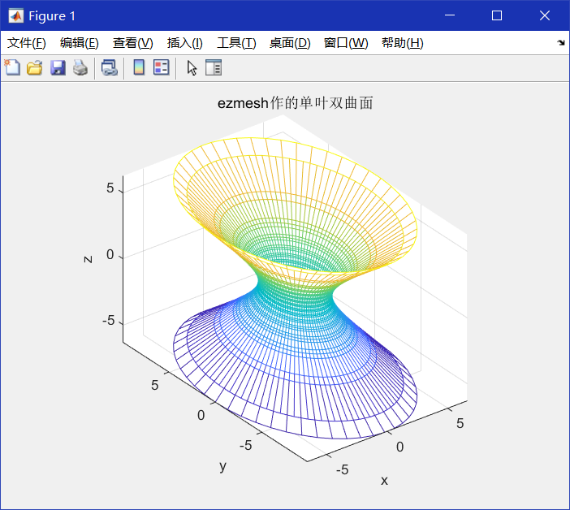Click the x-axis tick label 5
The width and height of the screenshot is (570, 510).
coord(460,423)
